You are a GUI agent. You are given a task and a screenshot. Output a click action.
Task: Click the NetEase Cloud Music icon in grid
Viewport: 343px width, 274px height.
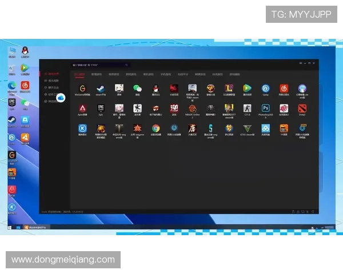click(x=284, y=88)
